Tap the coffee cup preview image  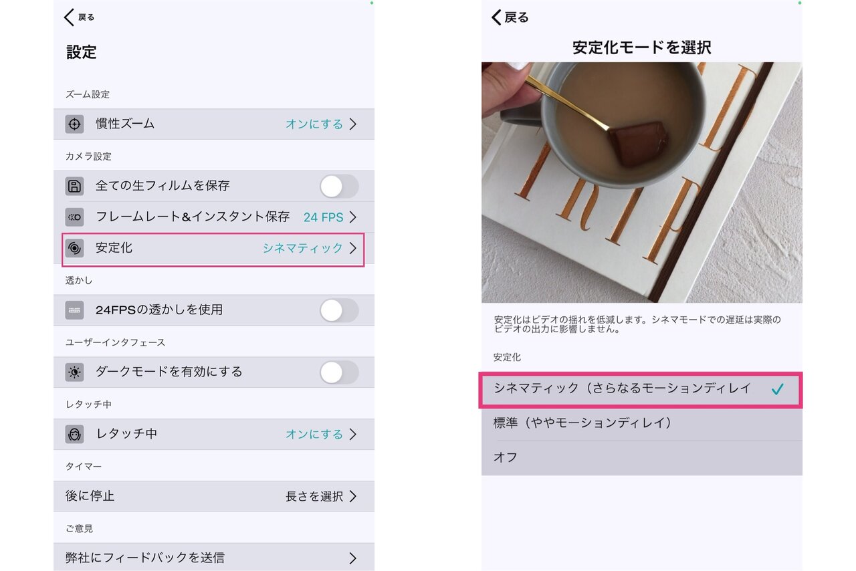pos(642,183)
